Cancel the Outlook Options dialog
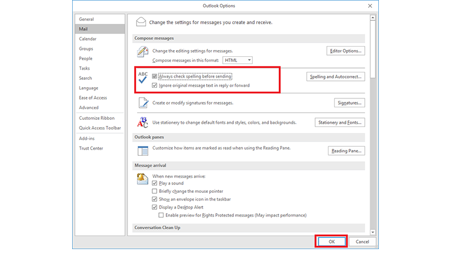The image size is (451, 253). [x=362, y=242]
